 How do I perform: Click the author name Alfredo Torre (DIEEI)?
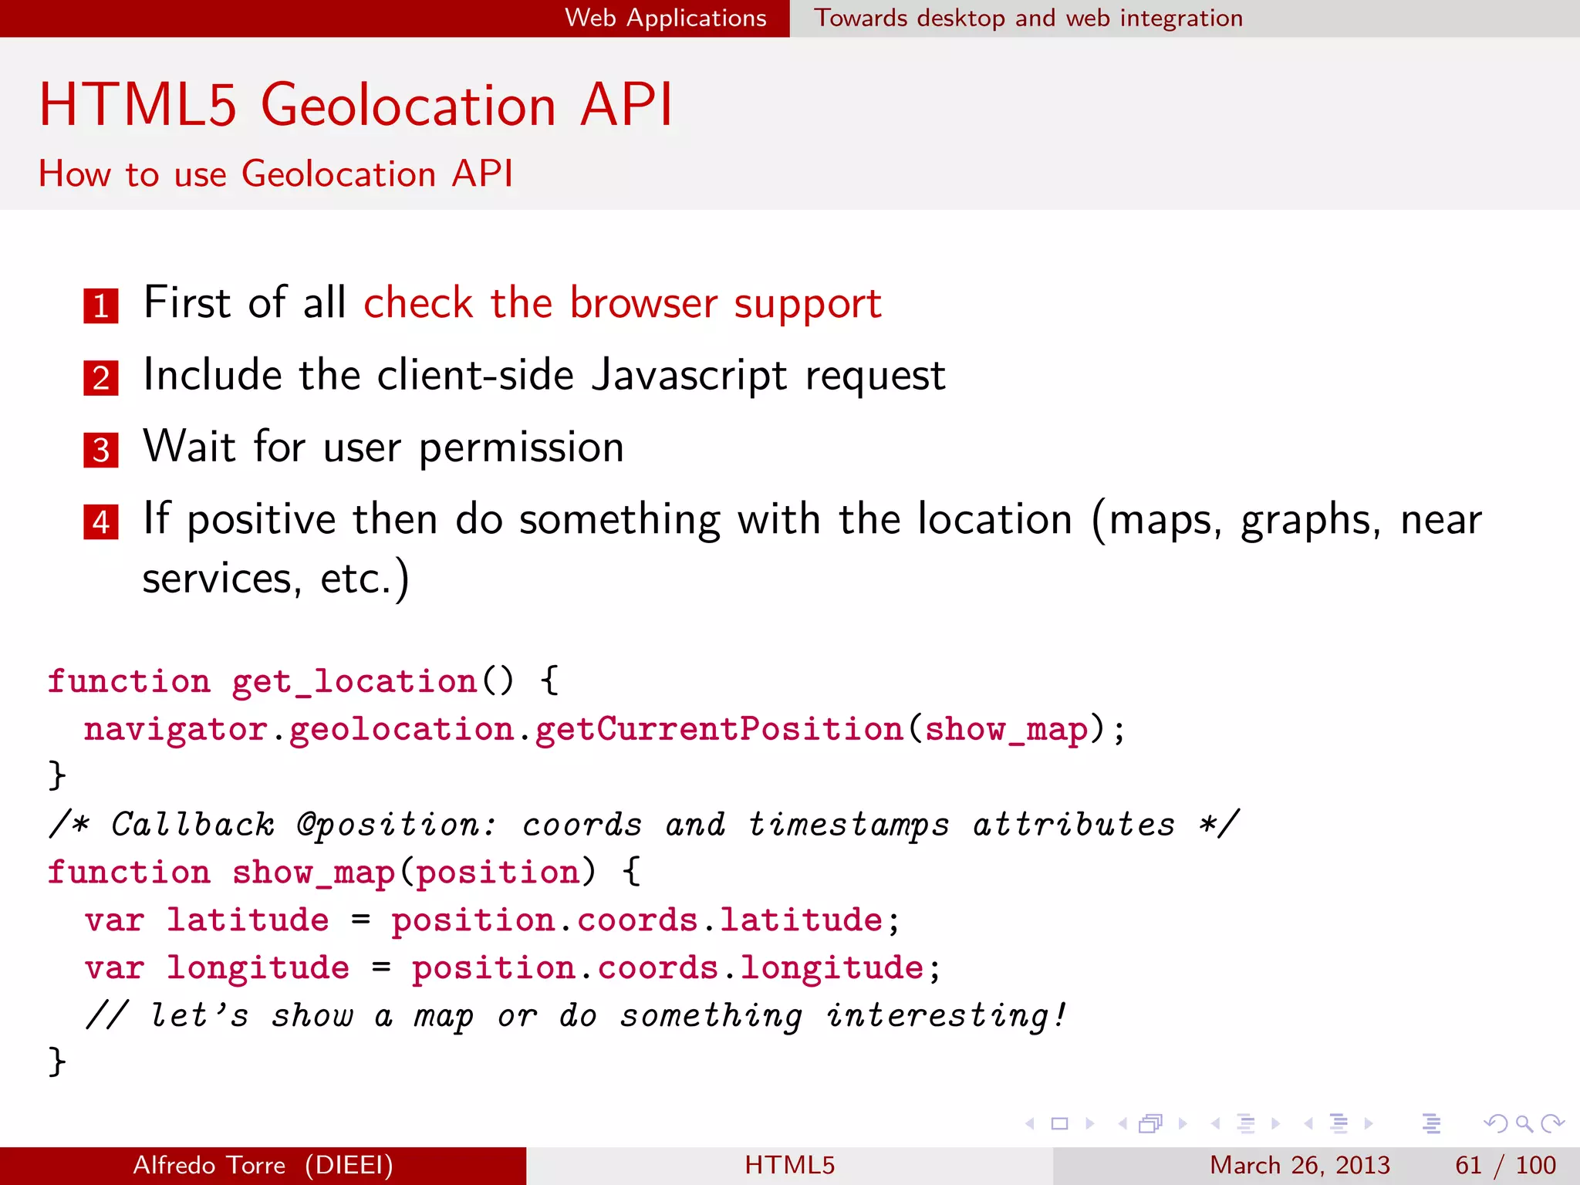tap(263, 1165)
